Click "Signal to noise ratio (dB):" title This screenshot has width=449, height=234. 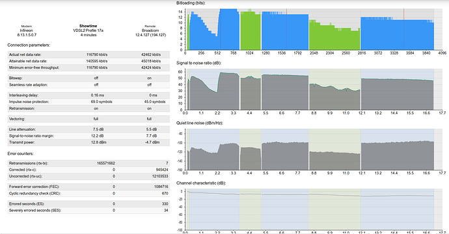point(198,63)
